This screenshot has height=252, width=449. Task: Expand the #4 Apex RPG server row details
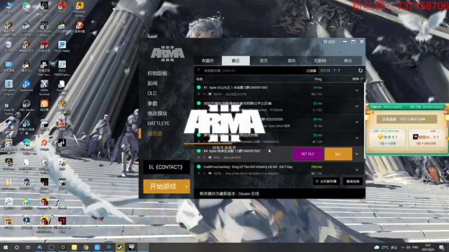(x=357, y=154)
